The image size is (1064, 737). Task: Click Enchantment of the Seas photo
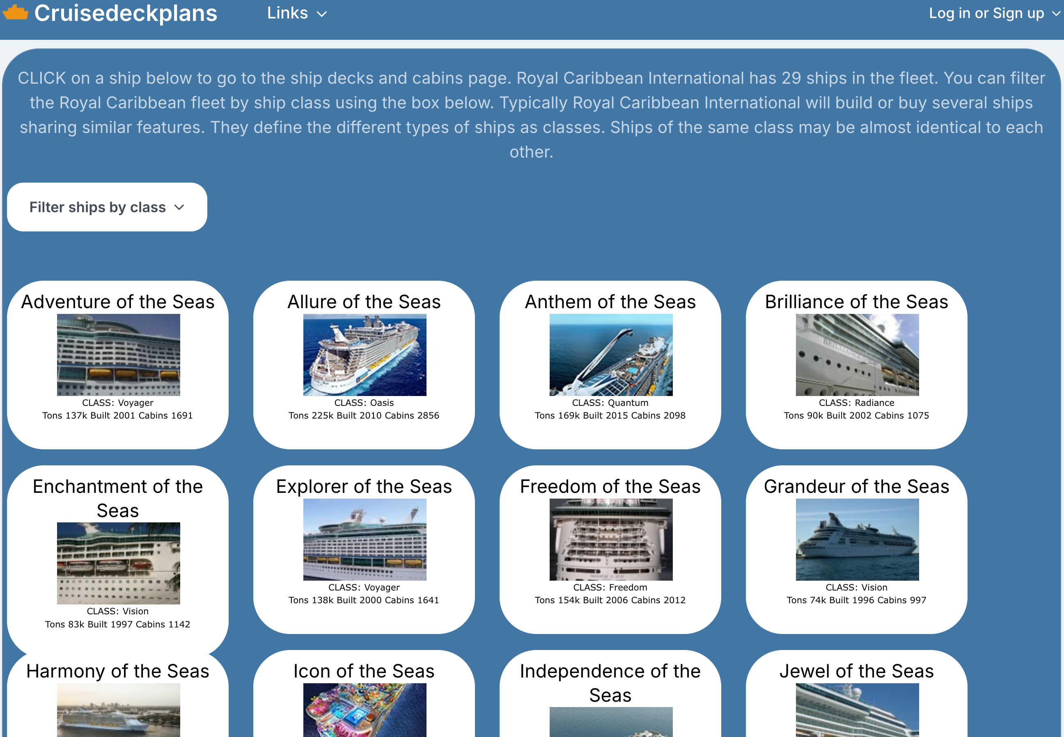[118, 563]
